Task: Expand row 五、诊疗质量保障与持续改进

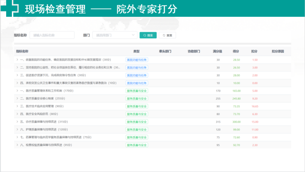Action: click(x=17, y=122)
